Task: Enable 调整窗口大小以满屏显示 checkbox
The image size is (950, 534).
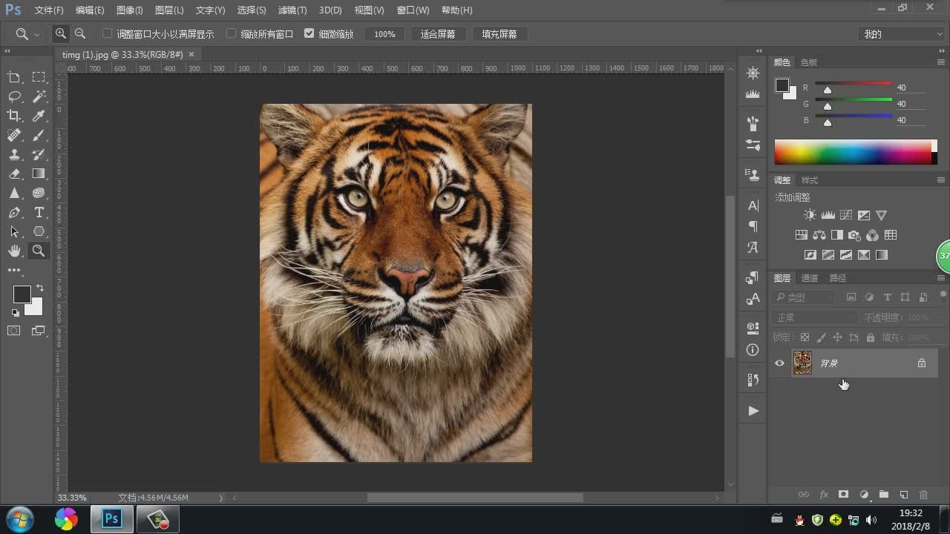Action: (107, 33)
